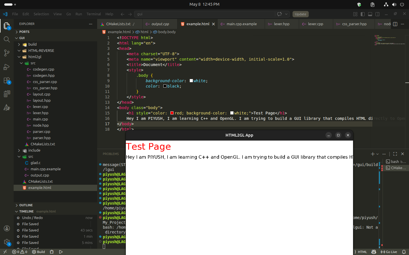Select the CMake terminal entry
Viewport: 409px width, 255px height.
tap(396, 168)
